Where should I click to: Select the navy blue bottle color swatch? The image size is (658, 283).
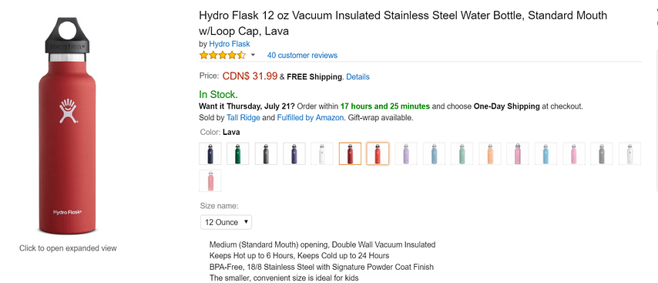pyautogui.click(x=210, y=153)
